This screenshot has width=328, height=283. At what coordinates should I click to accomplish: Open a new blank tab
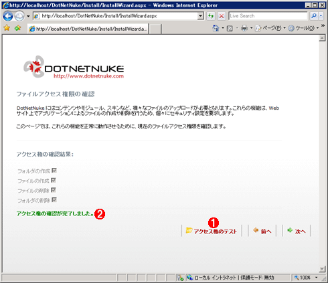[155, 29]
